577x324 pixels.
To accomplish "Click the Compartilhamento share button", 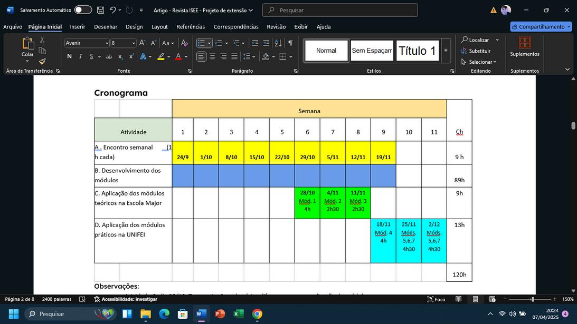I will point(541,27).
